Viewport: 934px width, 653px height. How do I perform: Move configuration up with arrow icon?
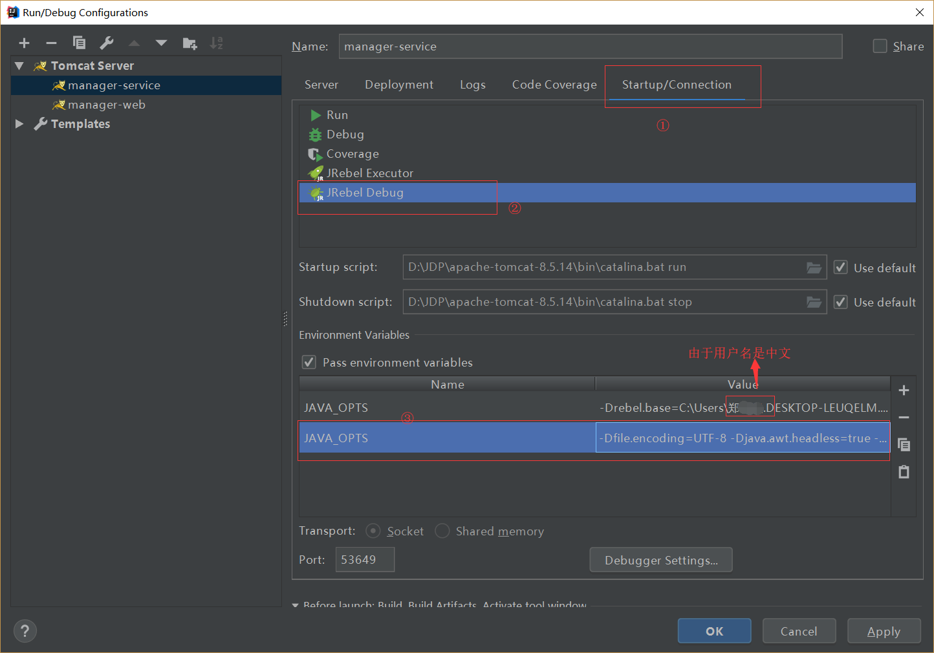134,43
